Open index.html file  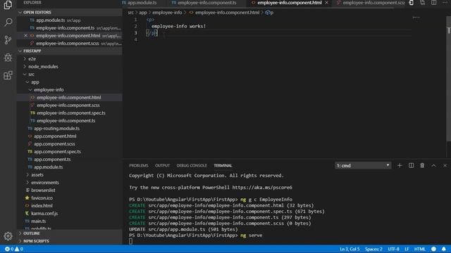coord(70,206)
